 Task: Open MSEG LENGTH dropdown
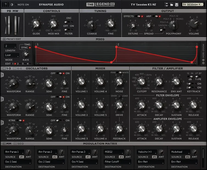pos(10,46)
